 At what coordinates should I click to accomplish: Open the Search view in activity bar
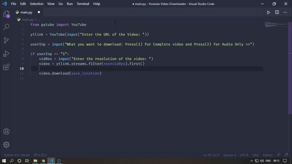(x=6, y=27)
